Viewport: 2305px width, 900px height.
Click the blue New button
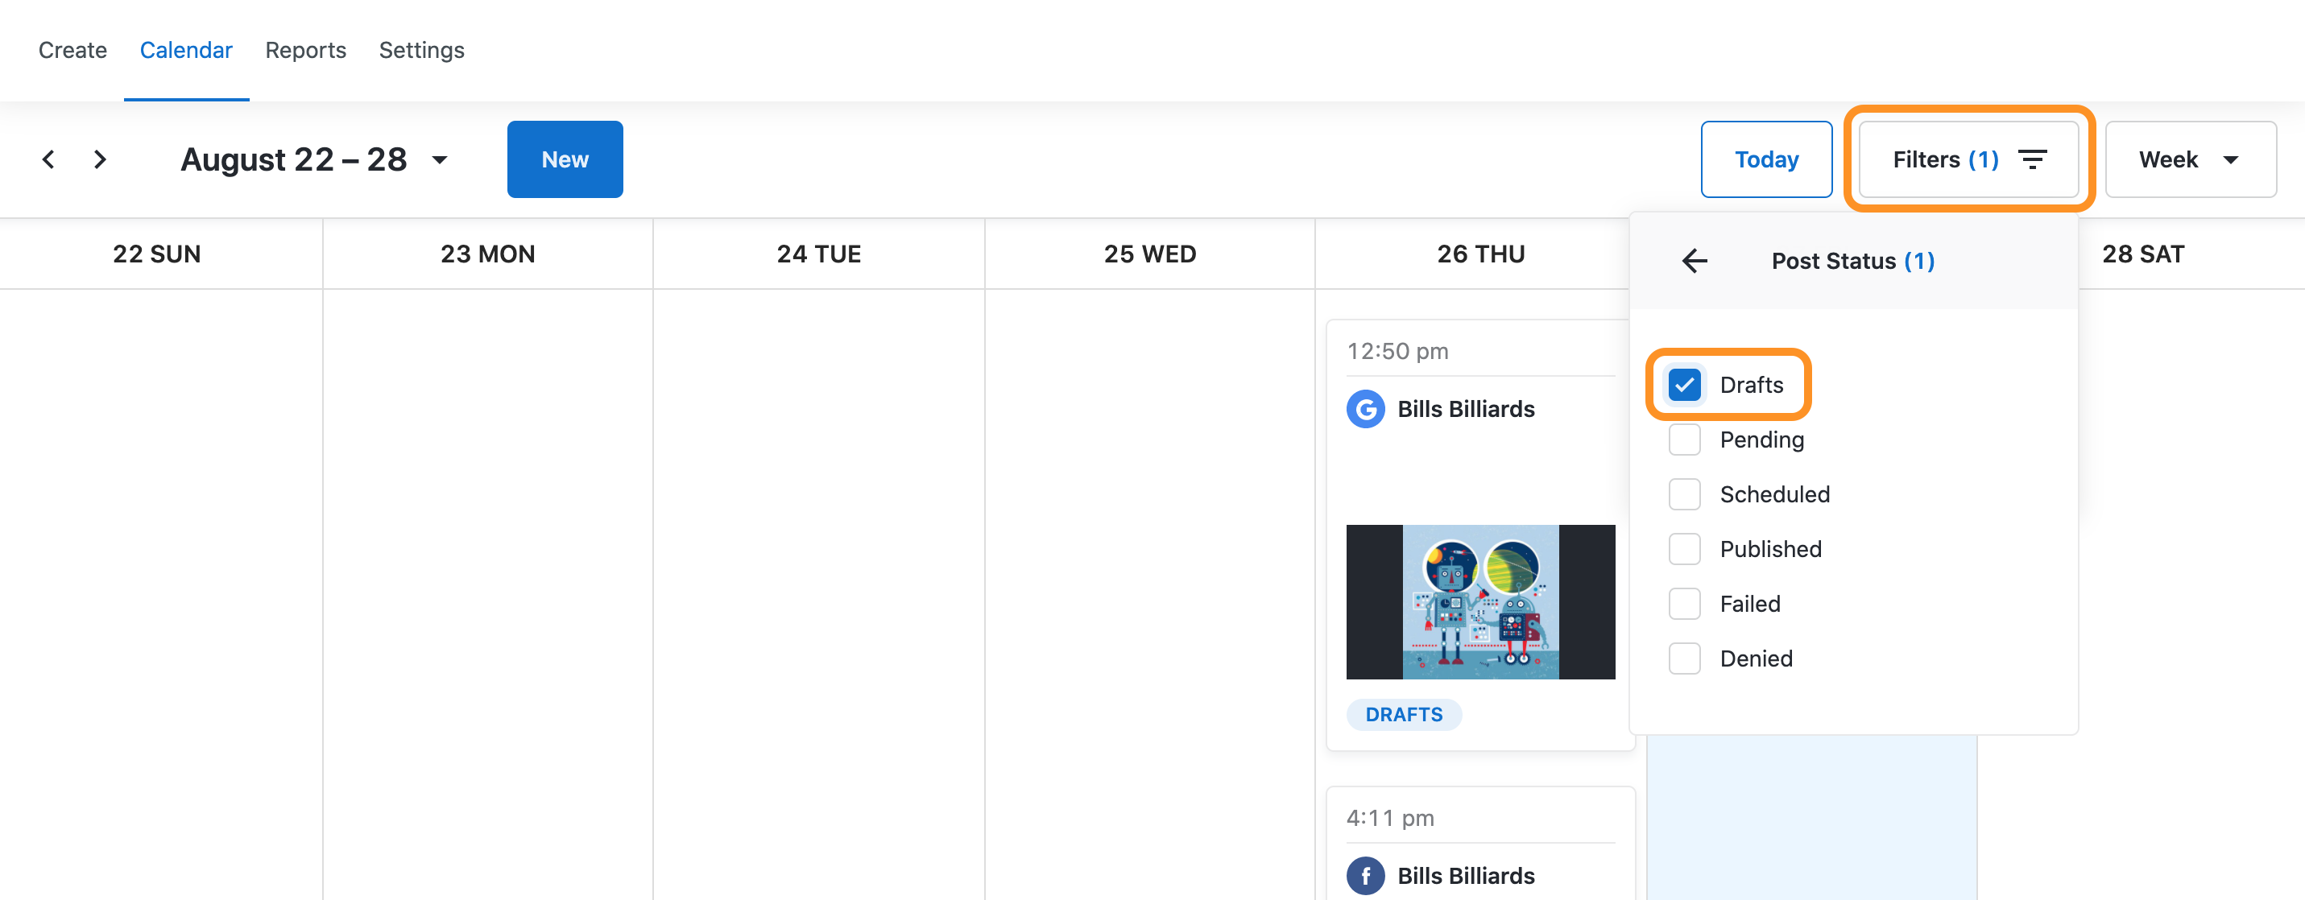(565, 159)
